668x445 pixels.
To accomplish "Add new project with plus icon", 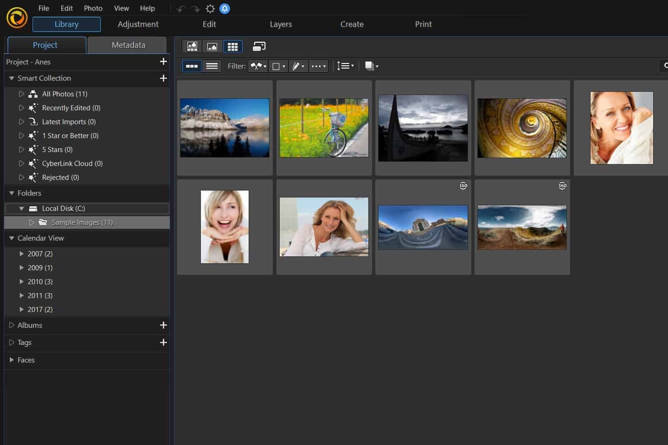I will (163, 62).
